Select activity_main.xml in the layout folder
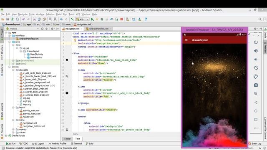 coord(31,110)
